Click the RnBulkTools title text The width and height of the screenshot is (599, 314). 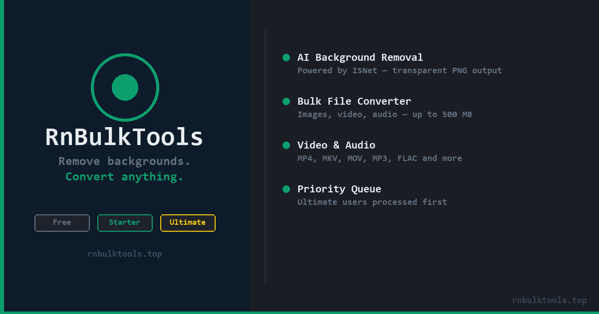(124, 137)
